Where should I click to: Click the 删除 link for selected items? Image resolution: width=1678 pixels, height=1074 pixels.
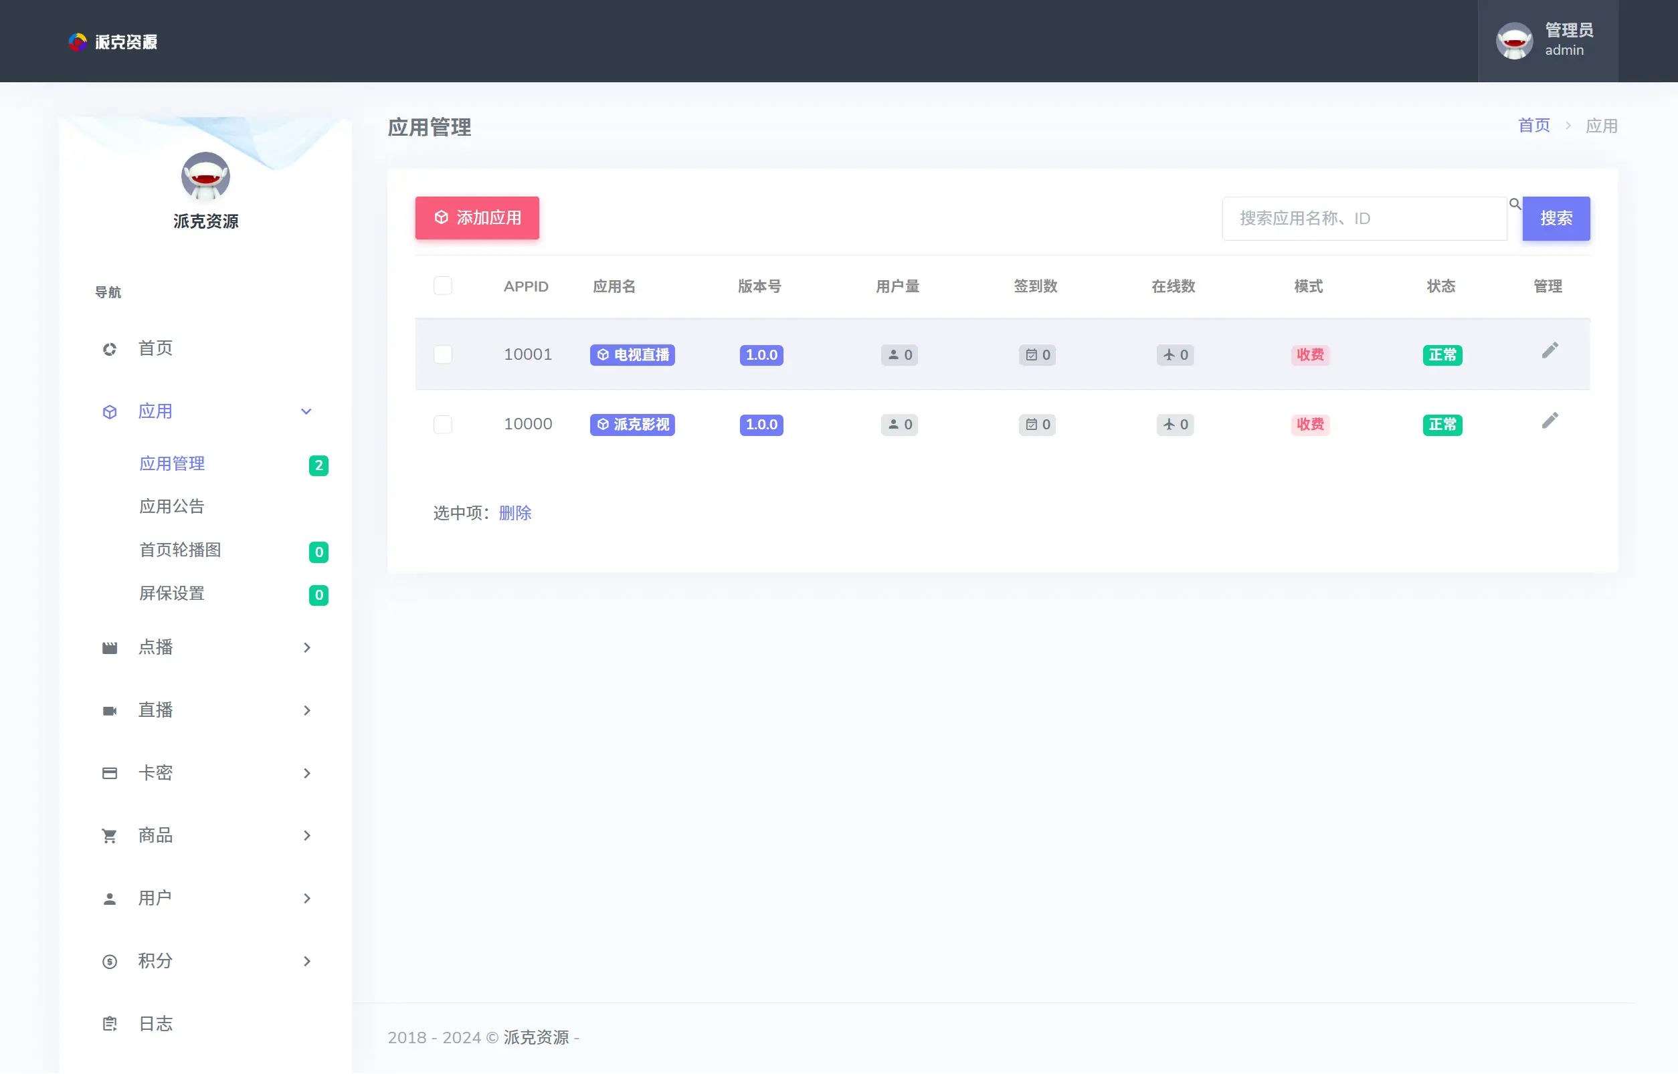515,512
